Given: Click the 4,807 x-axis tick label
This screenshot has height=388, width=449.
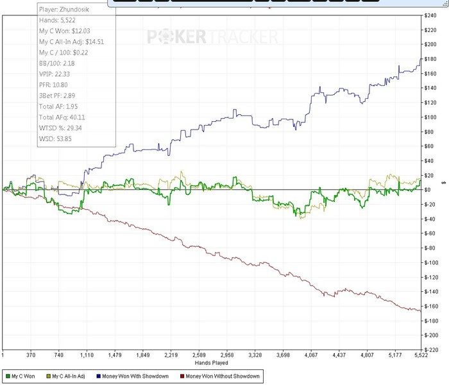Looking at the screenshot, I should [x=367, y=355].
